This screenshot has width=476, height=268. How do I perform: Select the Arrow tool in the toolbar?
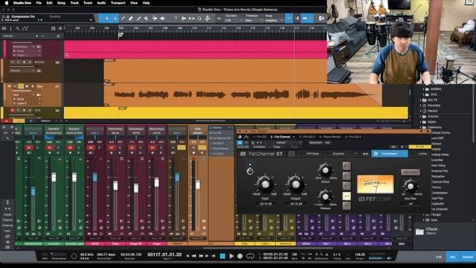pos(107,19)
